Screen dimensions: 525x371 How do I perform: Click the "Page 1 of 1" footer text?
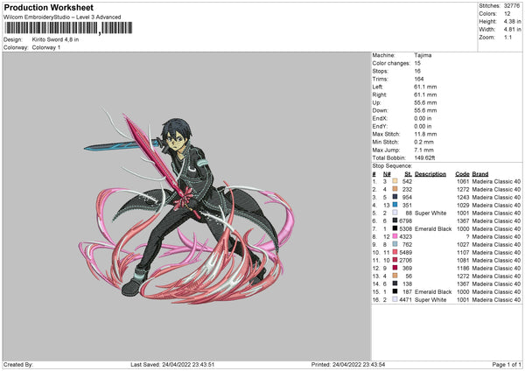pos(507,364)
